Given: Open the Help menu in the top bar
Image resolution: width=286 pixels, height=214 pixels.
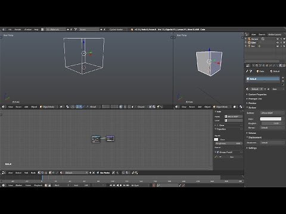Looking at the screenshot, I should click(x=36, y=29).
